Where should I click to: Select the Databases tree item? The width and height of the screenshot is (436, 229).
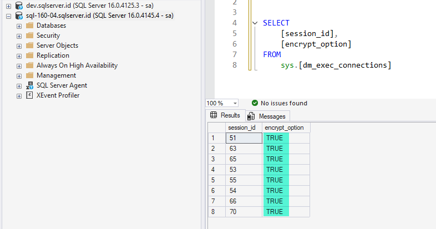[x=52, y=26]
